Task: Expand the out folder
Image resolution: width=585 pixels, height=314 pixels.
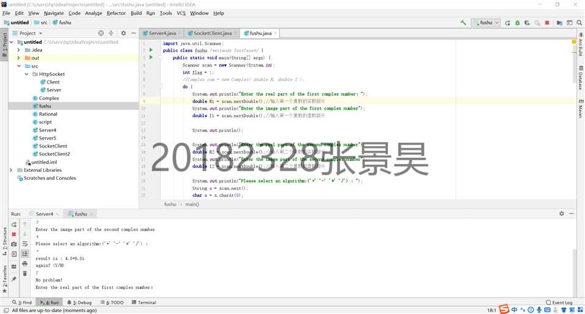Action: pos(19,59)
